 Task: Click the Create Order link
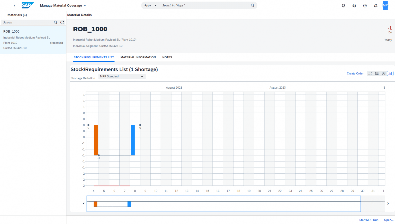pyautogui.click(x=355, y=73)
